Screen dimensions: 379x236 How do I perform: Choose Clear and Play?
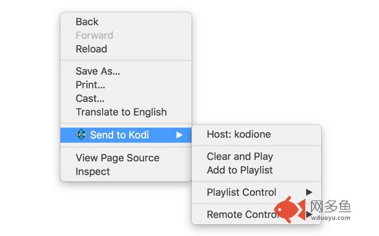click(240, 157)
